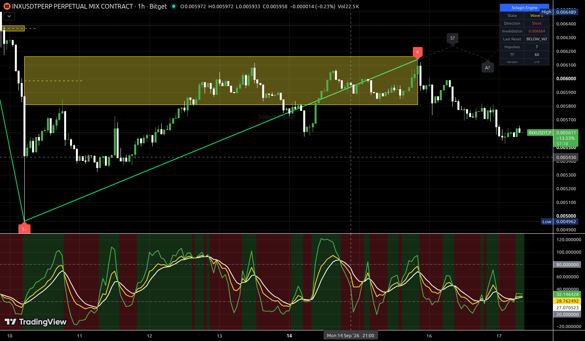Click the Bitget symbol logo icon

7,6
